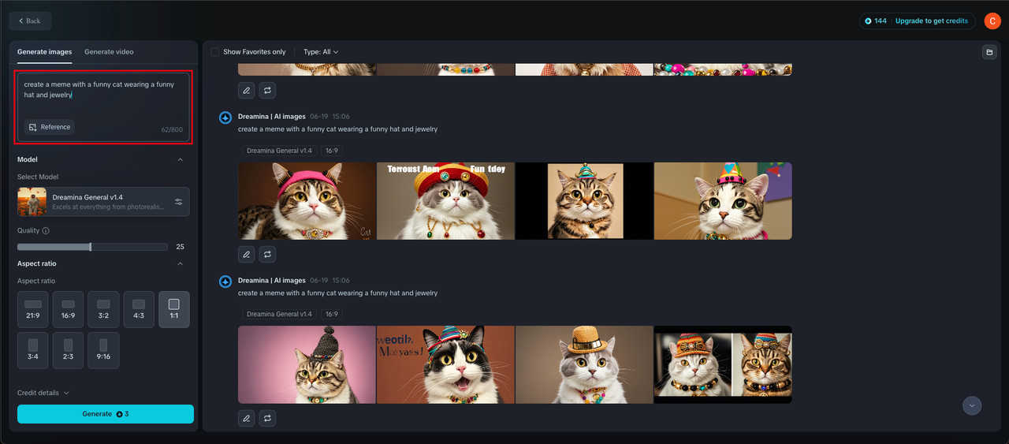
Task: Collapse the Model section
Action: coord(180,159)
